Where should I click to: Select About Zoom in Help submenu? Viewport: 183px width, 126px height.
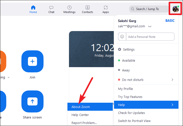coord(90,107)
